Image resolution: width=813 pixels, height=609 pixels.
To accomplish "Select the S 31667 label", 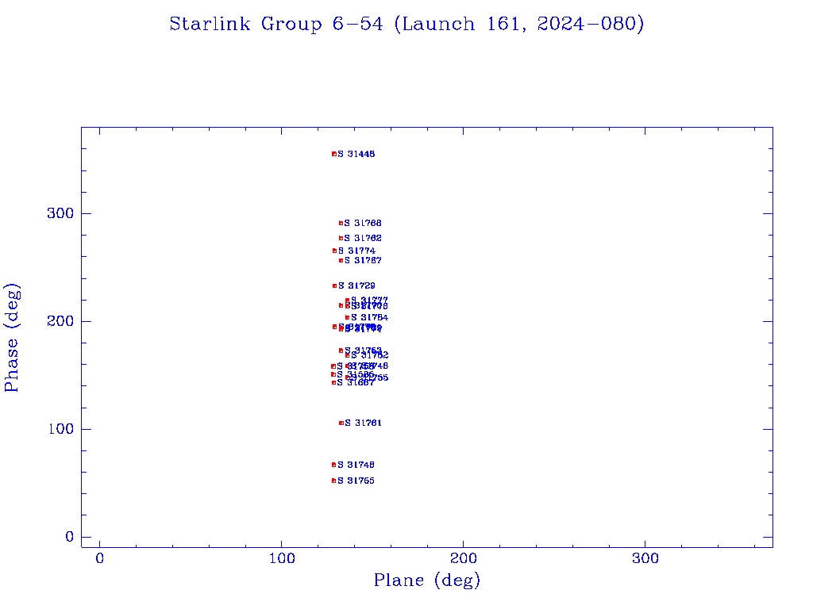I will pos(356,383).
